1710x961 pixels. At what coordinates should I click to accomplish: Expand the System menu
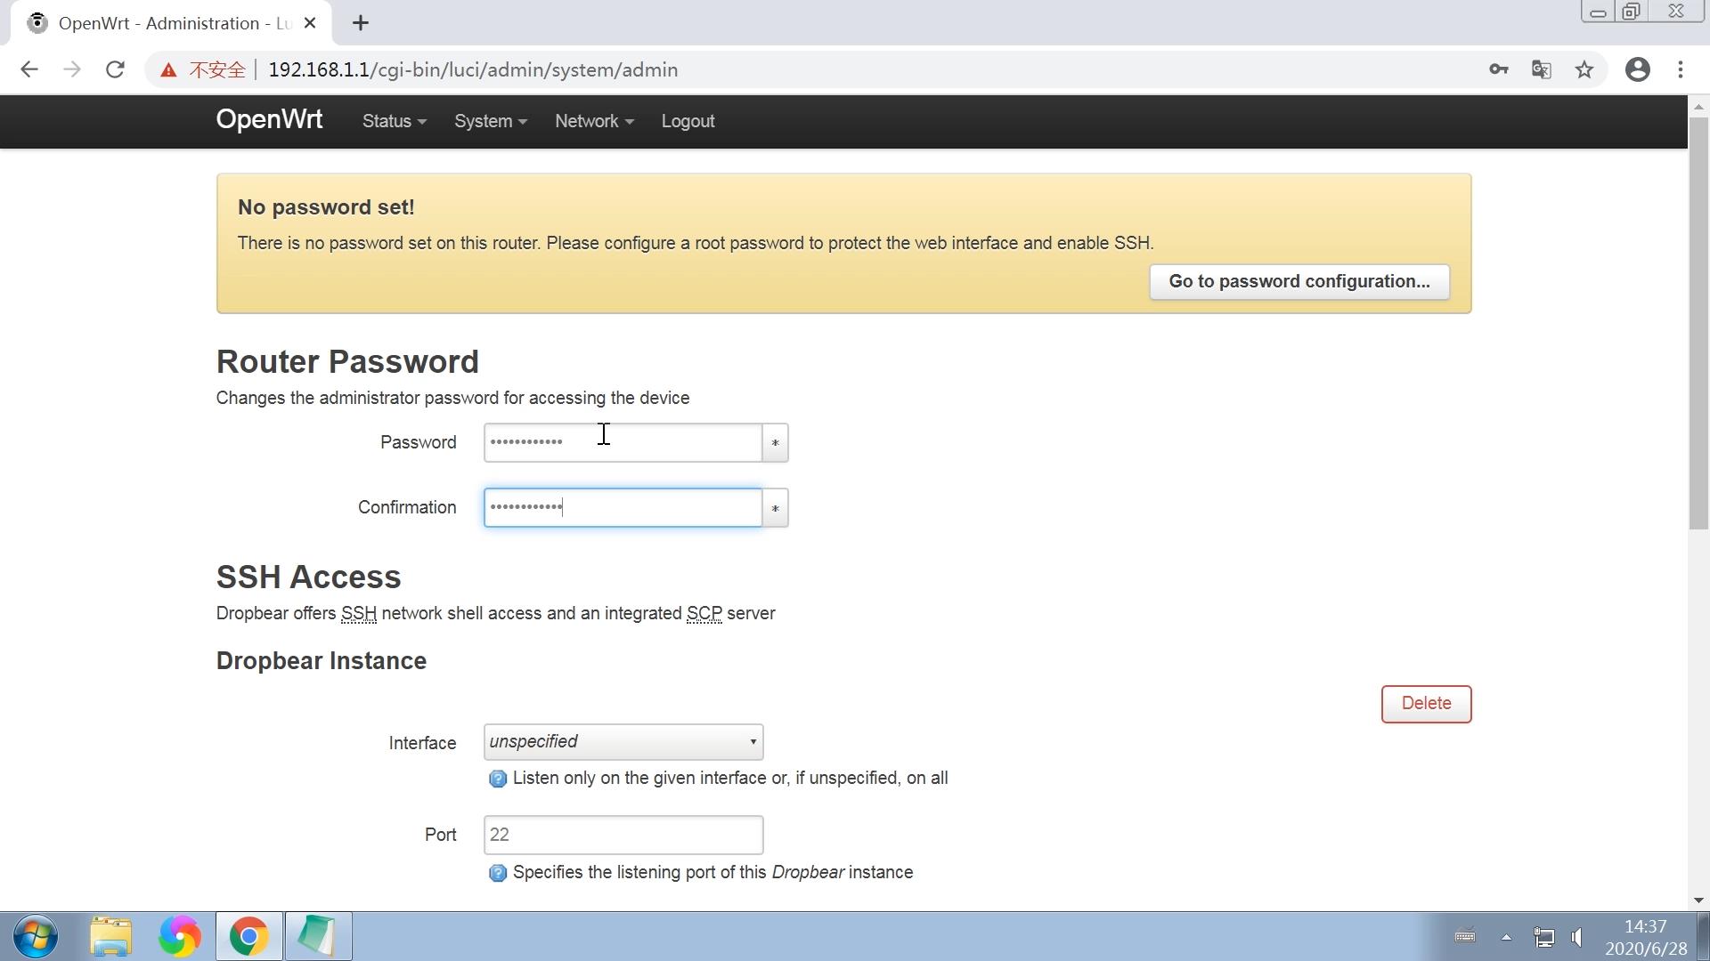490,121
